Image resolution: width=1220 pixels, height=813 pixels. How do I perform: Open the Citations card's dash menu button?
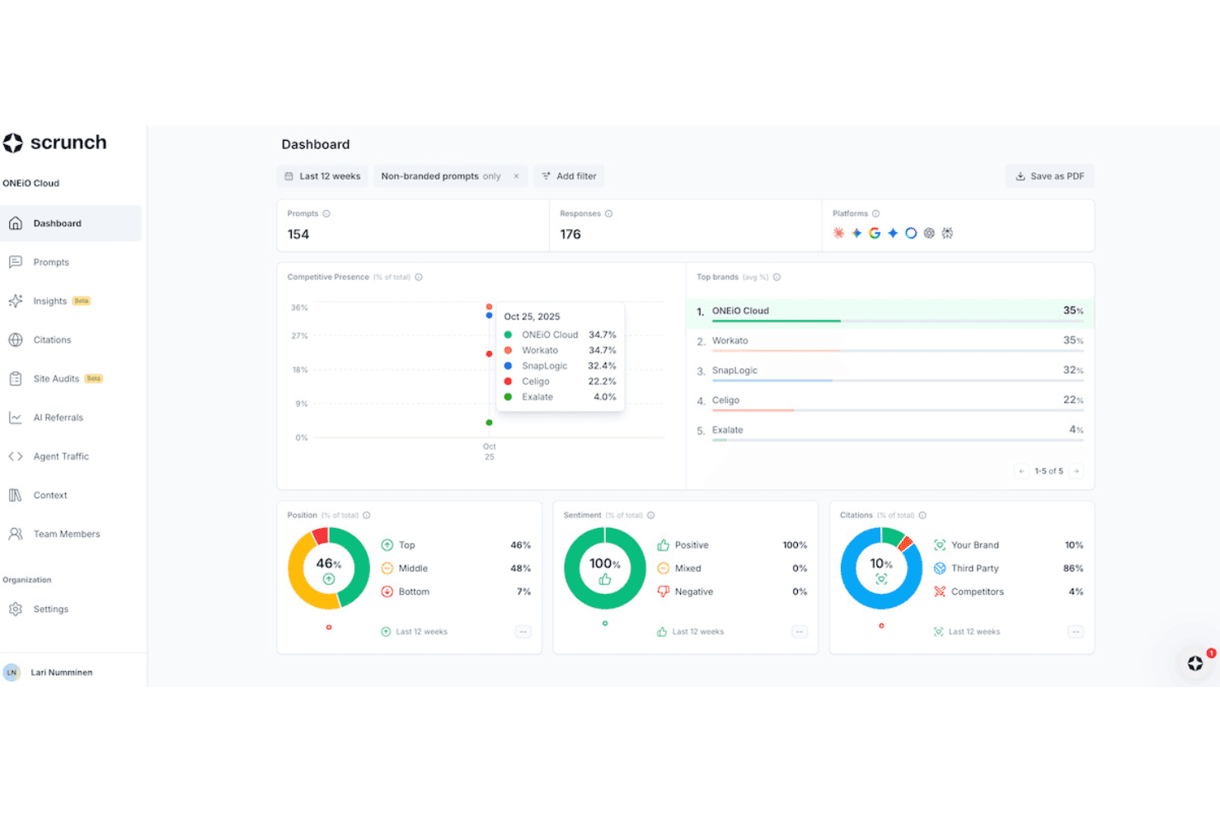[1076, 632]
